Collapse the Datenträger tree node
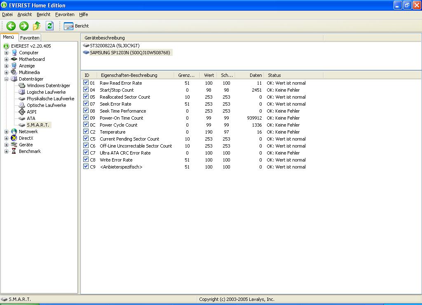 pyautogui.click(x=6, y=79)
